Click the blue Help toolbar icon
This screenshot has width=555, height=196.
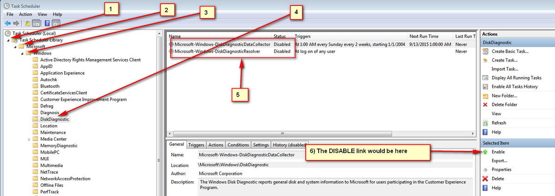(47, 23)
